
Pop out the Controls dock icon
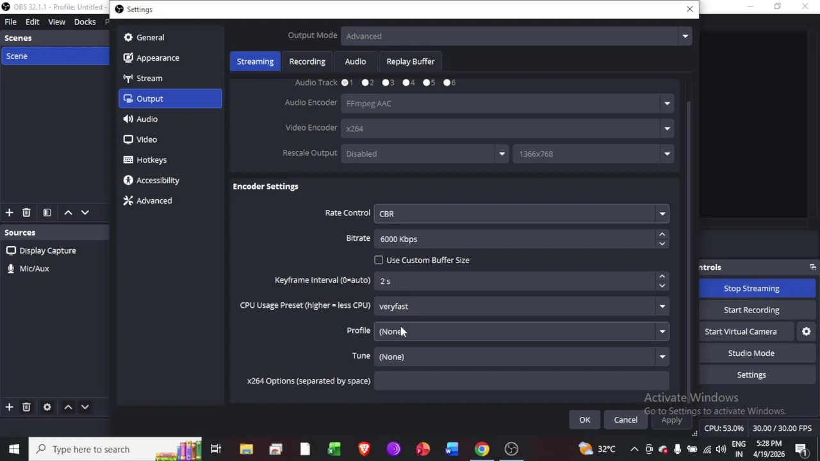pyautogui.click(x=812, y=268)
